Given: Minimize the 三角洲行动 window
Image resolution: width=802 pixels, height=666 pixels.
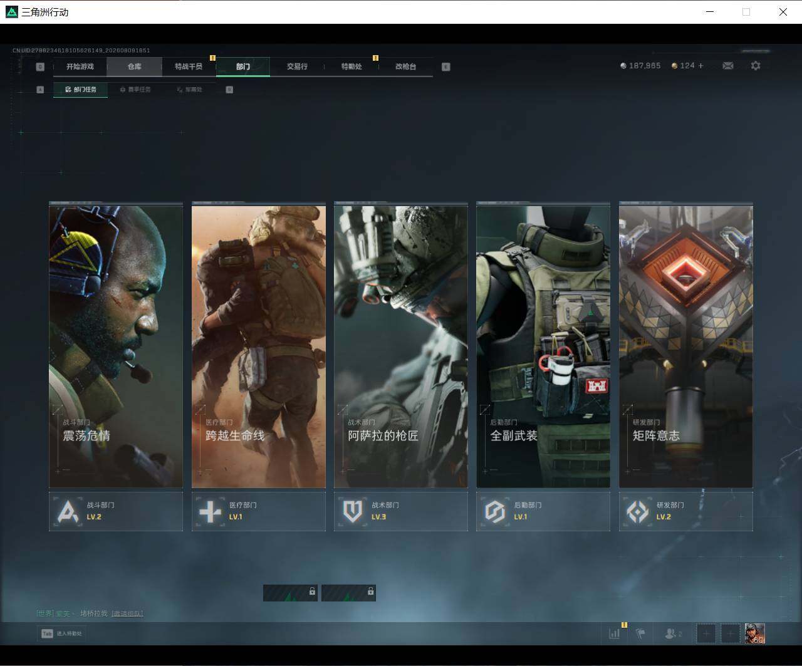Looking at the screenshot, I should pos(710,12).
